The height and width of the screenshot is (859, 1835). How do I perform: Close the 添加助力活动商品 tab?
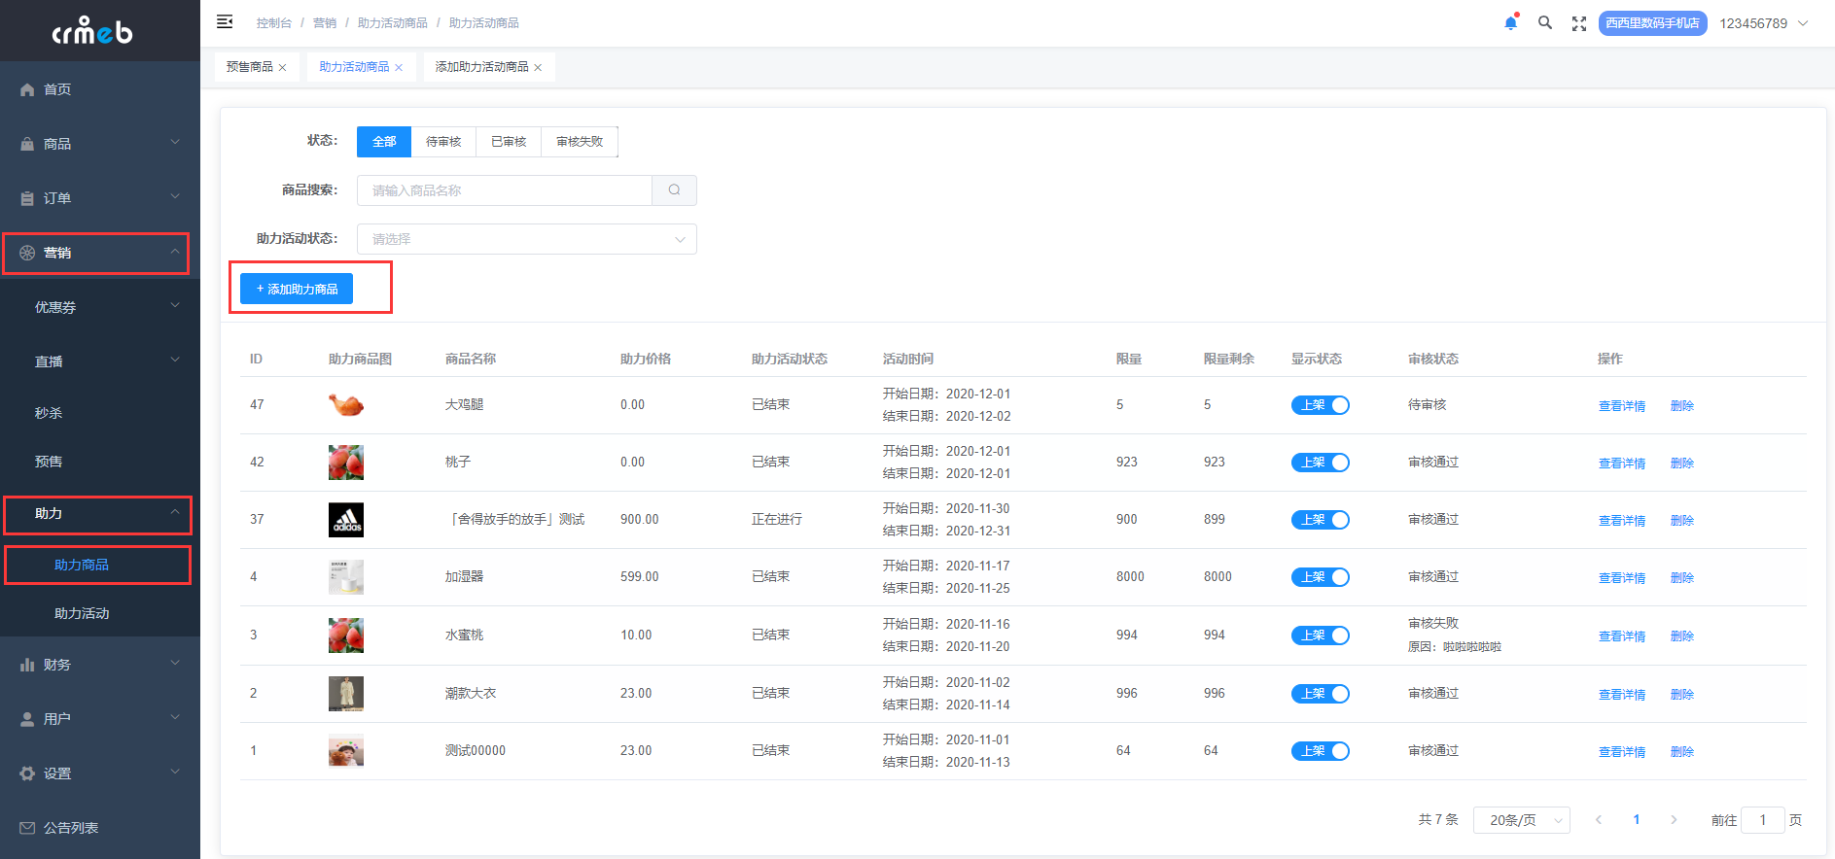coord(538,67)
